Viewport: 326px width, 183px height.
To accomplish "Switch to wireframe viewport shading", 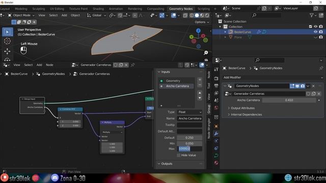I will tap(192, 15).
